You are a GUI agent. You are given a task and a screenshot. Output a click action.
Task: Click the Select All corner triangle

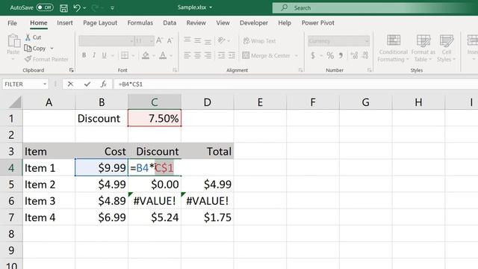15,102
